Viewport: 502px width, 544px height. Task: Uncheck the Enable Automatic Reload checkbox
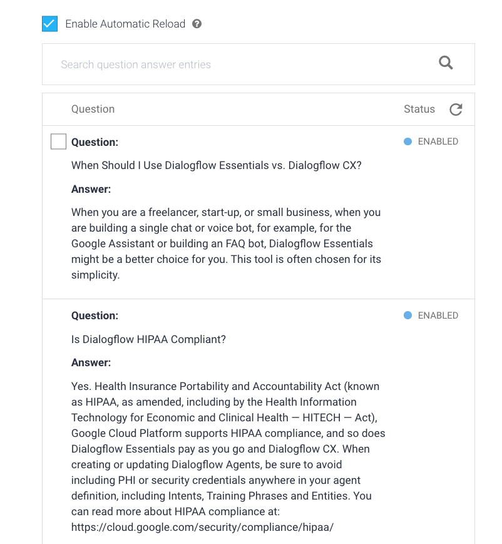coord(49,24)
